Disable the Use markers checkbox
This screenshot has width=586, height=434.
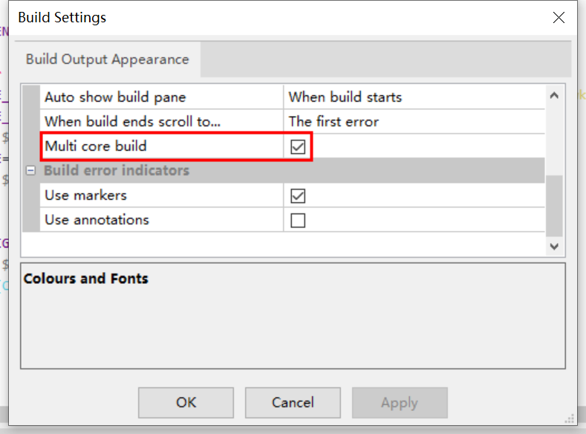click(298, 196)
